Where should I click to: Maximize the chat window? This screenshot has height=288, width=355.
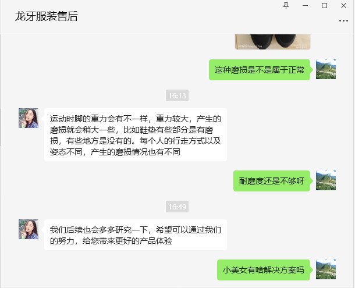click(x=324, y=6)
